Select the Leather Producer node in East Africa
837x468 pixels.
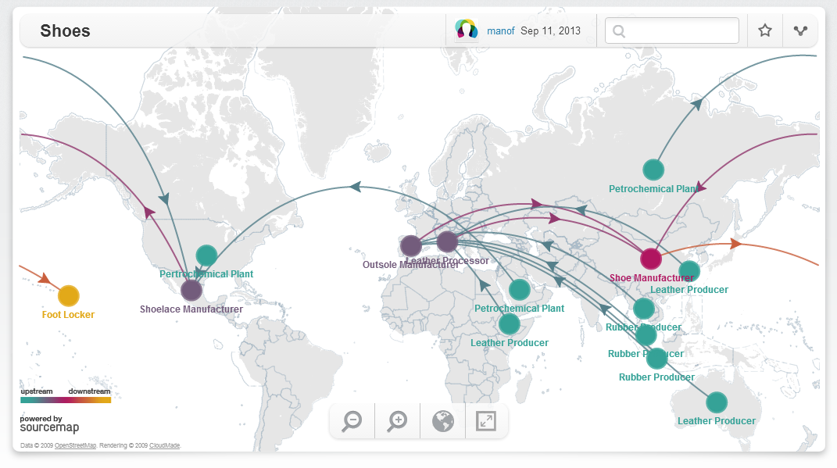(x=510, y=324)
